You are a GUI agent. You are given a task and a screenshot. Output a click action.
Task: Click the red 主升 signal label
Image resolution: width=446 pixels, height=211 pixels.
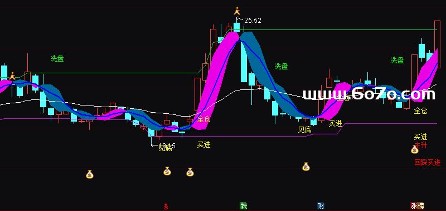(421, 145)
